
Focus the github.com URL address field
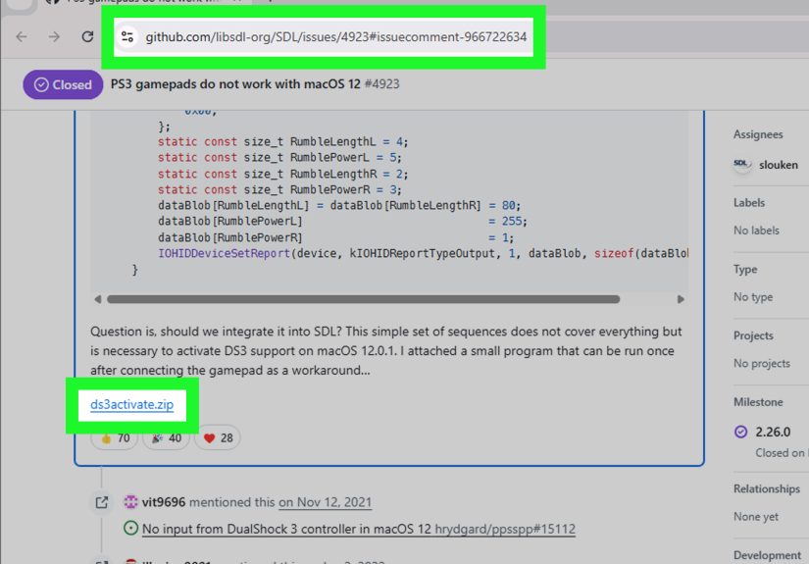336,37
